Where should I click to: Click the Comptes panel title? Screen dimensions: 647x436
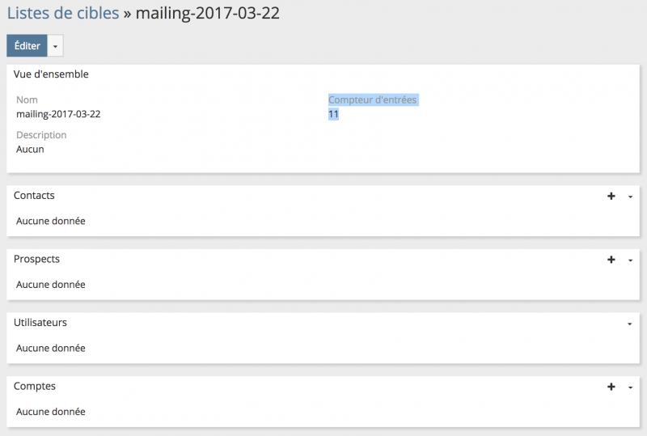click(x=35, y=386)
